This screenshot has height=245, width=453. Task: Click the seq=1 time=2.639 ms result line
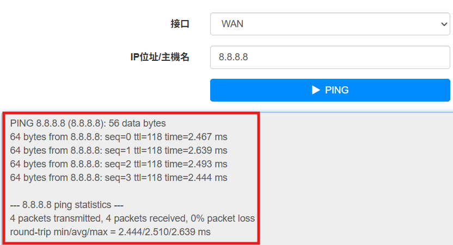119,150
